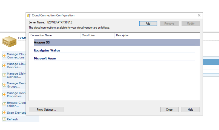Sort by Connection Name column header
Screen dimensions: 219x130
click(55, 36)
